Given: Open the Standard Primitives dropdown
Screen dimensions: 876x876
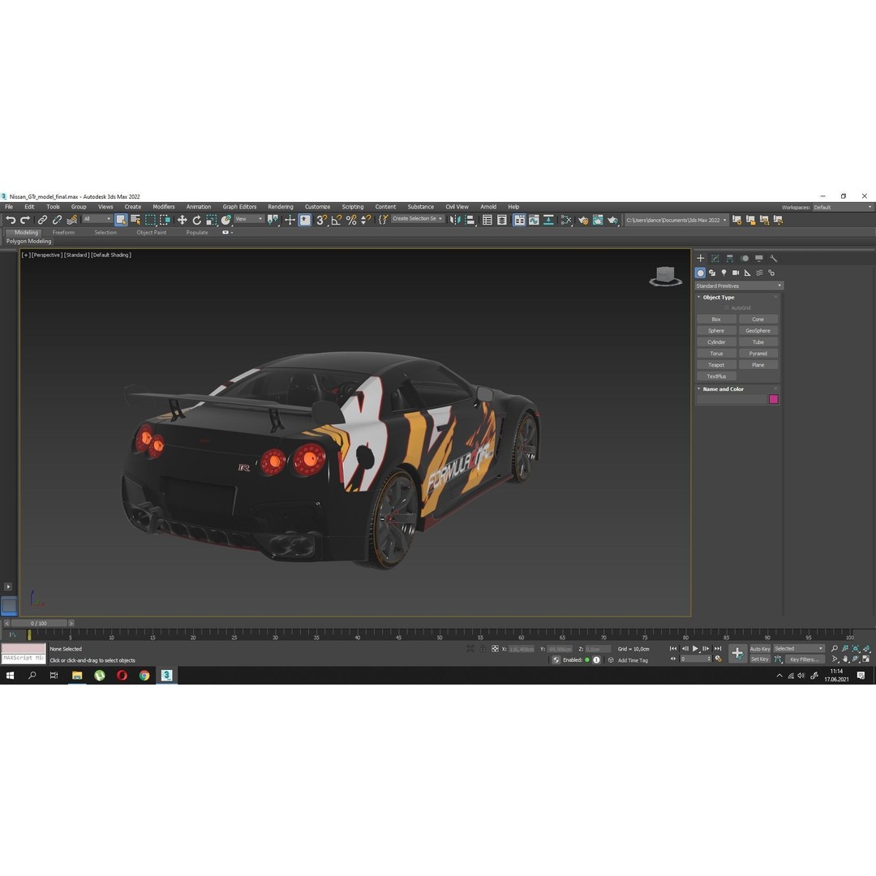Looking at the screenshot, I should (739, 286).
